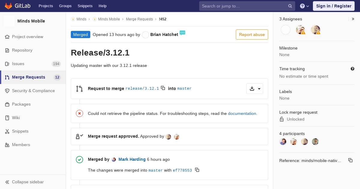
Task: Click the Merge Requests count badge 12
Action: [57, 77]
